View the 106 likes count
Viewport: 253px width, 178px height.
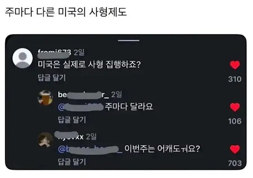tap(235, 121)
